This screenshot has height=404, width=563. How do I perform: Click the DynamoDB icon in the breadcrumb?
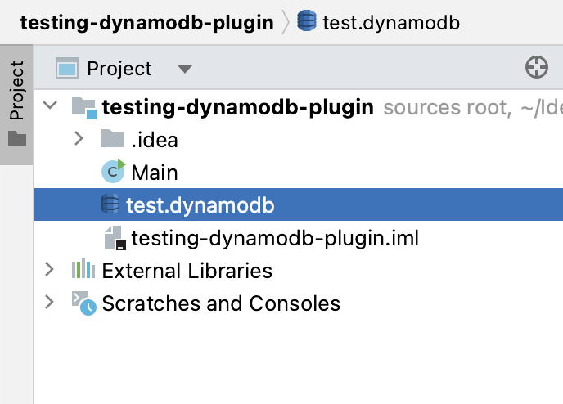click(307, 20)
